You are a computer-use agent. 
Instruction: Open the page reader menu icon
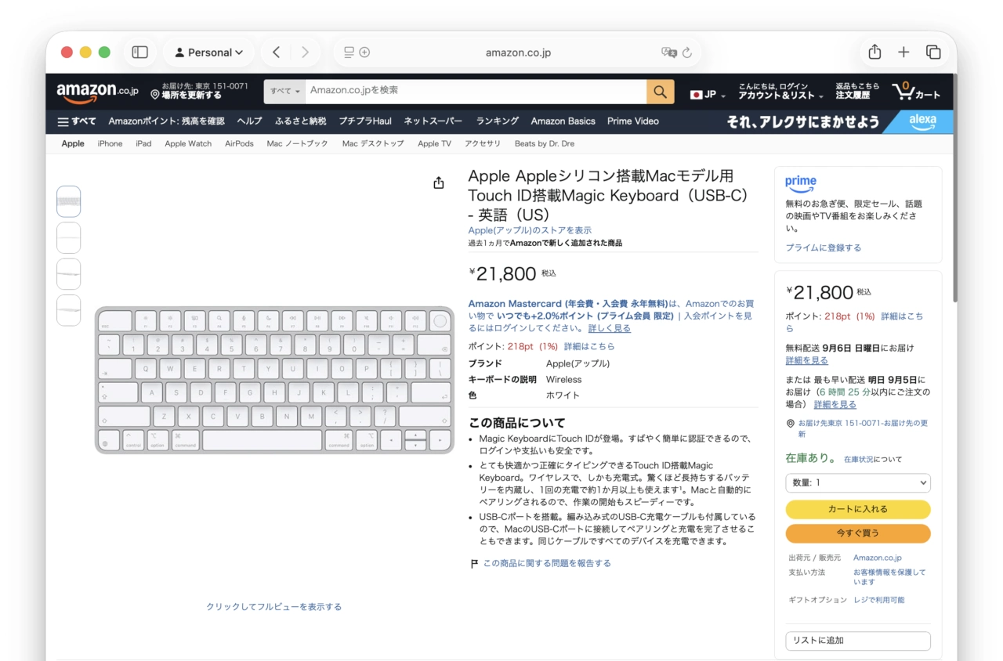click(x=349, y=52)
